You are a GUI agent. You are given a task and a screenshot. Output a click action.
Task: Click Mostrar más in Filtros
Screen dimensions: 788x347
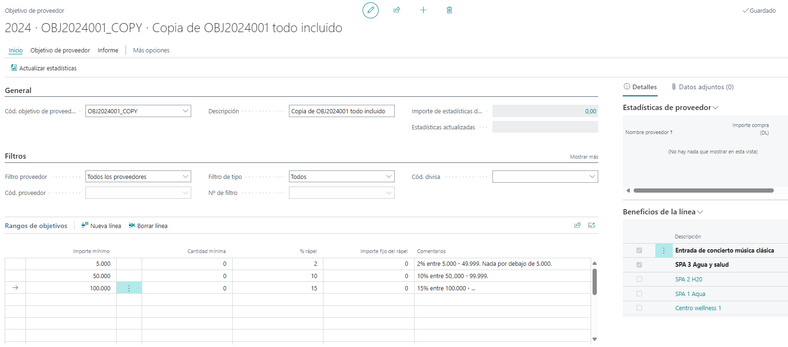tap(584, 157)
